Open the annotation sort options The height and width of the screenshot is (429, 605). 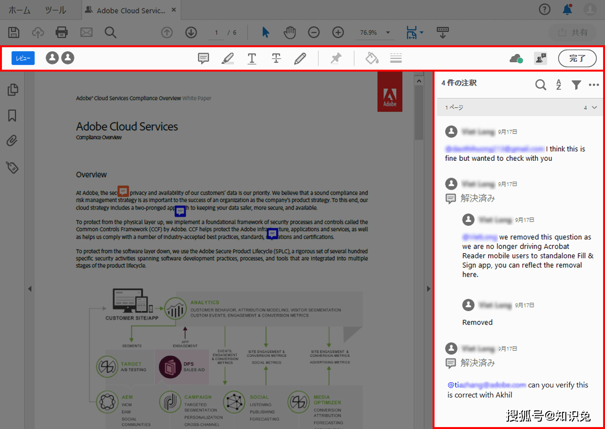point(558,84)
